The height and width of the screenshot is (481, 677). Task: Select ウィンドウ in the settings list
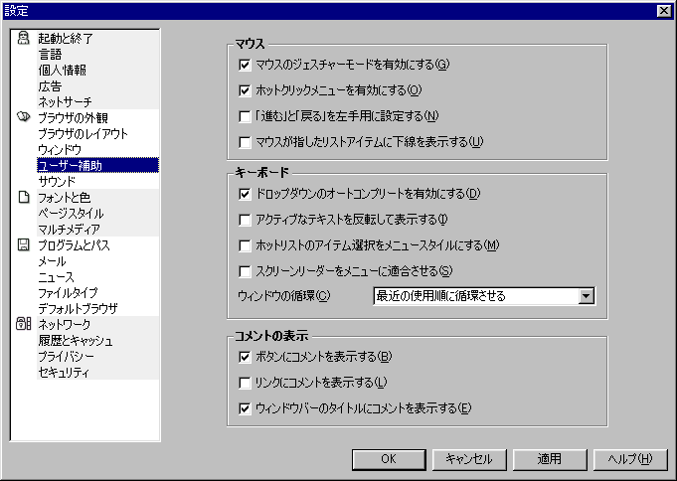[97, 149]
